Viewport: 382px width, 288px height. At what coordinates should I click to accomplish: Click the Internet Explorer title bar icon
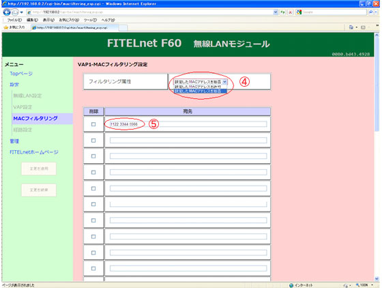pos(4,3)
